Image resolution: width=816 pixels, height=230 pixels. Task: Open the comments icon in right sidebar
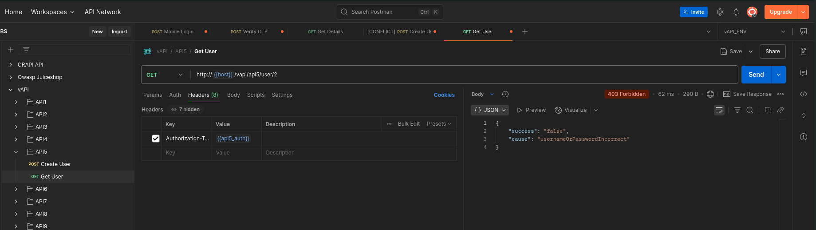(x=804, y=72)
